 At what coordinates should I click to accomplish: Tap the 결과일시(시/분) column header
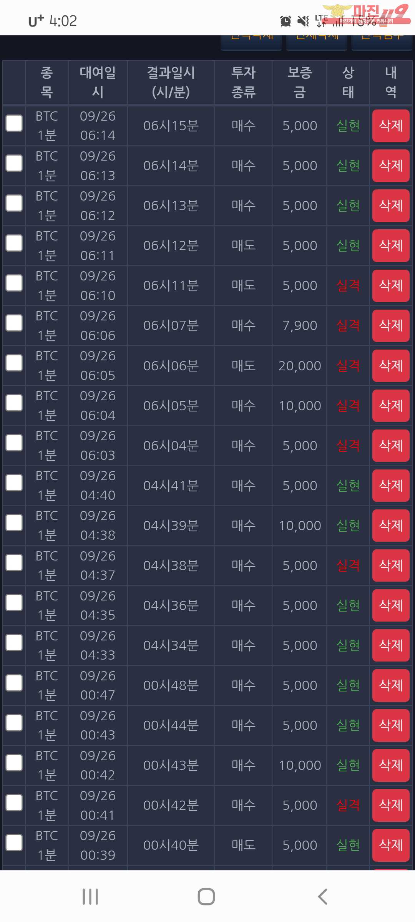click(171, 82)
